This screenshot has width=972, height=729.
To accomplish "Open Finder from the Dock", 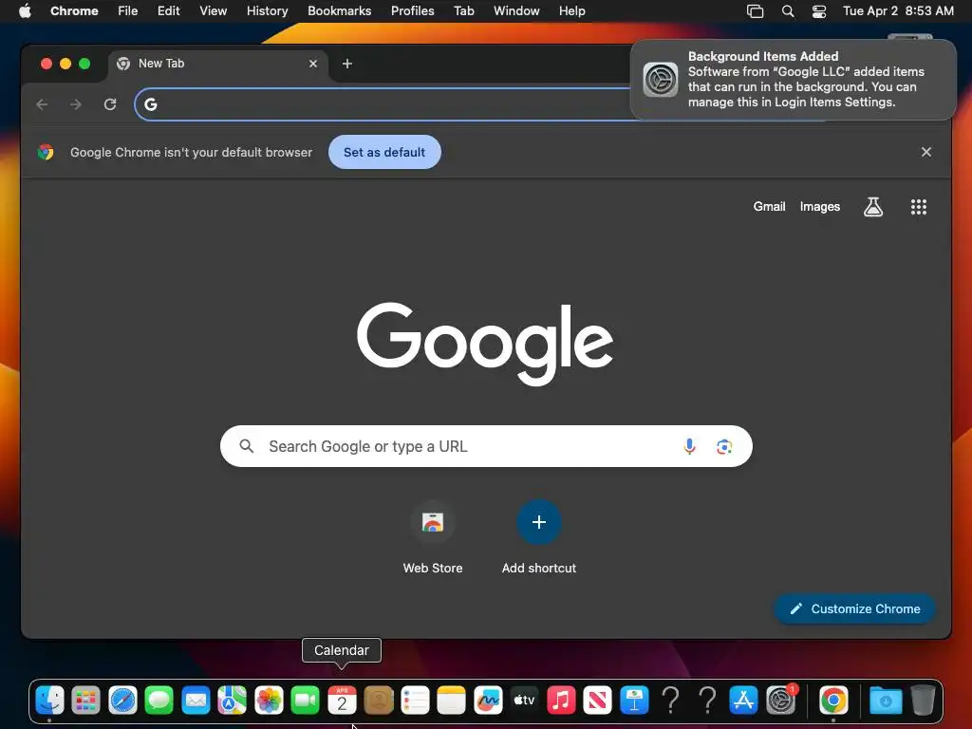I will (49, 701).
